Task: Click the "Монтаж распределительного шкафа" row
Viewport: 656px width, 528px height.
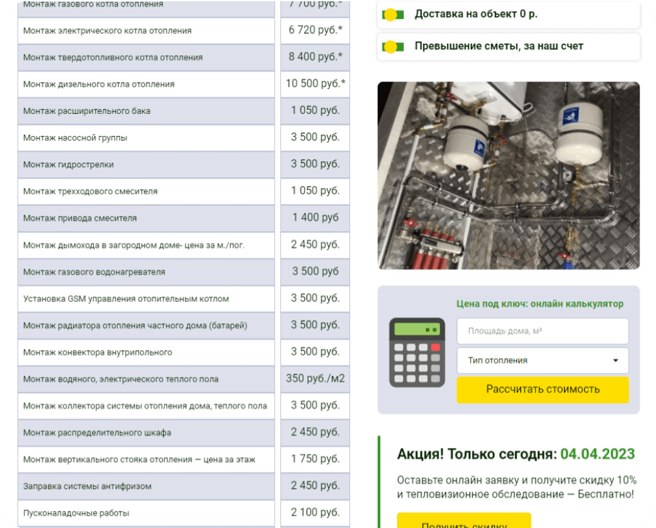Action: click(x=146, y=433)
